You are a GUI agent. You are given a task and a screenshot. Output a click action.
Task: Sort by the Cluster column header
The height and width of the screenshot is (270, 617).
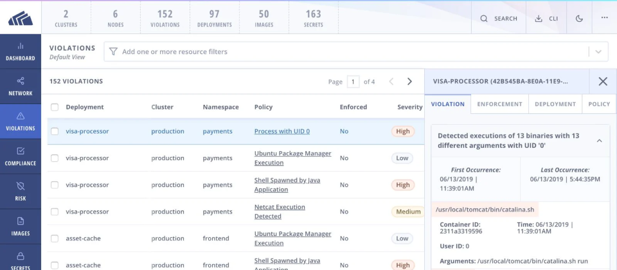(x=162, y=107)
